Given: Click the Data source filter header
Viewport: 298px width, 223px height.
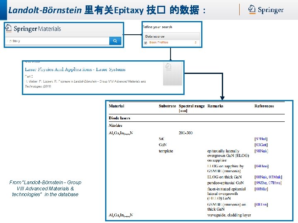Looking at the screenshot, I should (171, 36).
